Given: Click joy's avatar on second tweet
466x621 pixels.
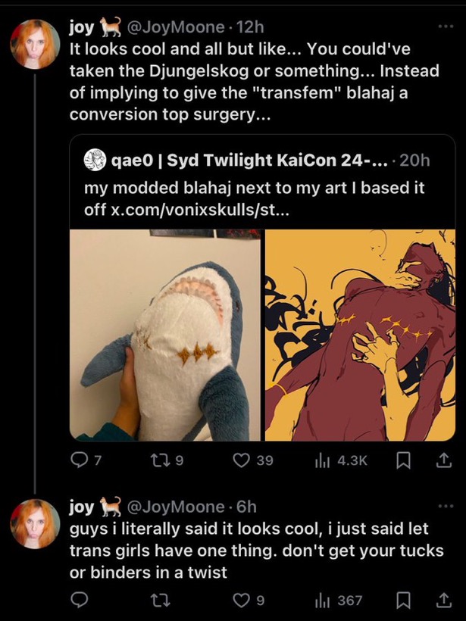Looking at the screenshot, I should click(34, 523).
